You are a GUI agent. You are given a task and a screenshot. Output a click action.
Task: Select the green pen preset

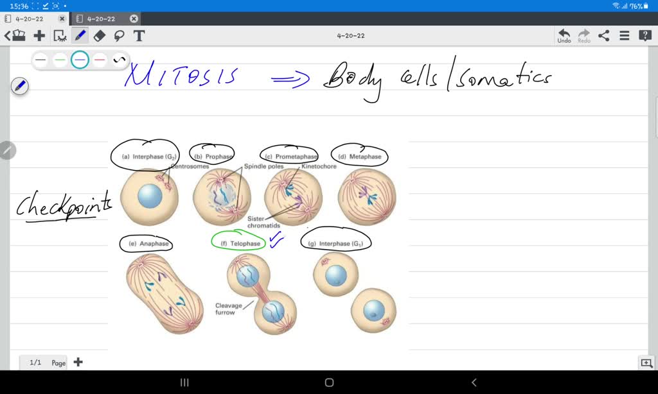(x=60, y=60)
